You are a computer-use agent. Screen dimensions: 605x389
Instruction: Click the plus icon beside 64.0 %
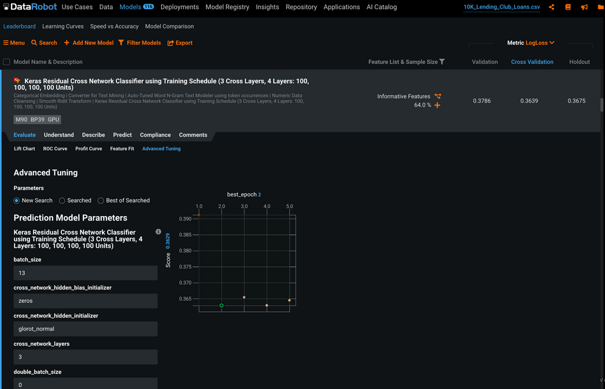(x=437, y=105)
